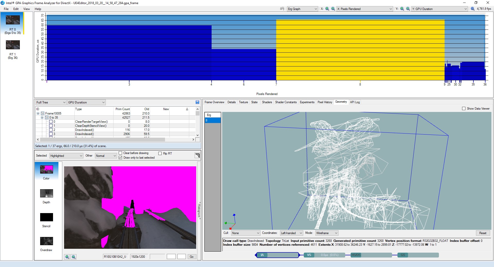Zoom out on the X axis
Image resolution: width=494 pixels, height=267 pixels.
pyautogui.click(x=333, y=9)
